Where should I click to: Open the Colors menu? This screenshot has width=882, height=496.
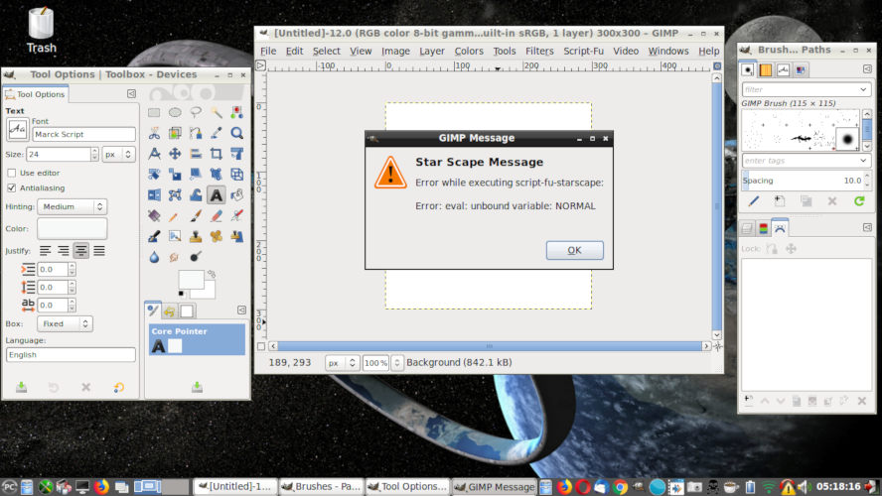pyautogui.click(x=469, y=52)
